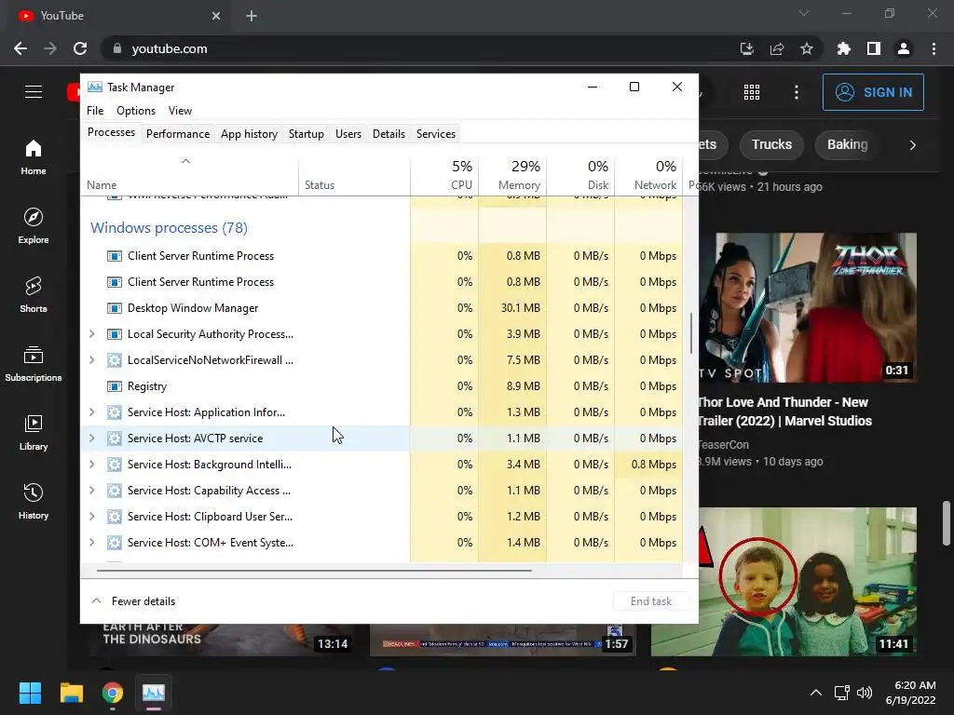
Task: Switch to Users tab
Action: (348, 134)
